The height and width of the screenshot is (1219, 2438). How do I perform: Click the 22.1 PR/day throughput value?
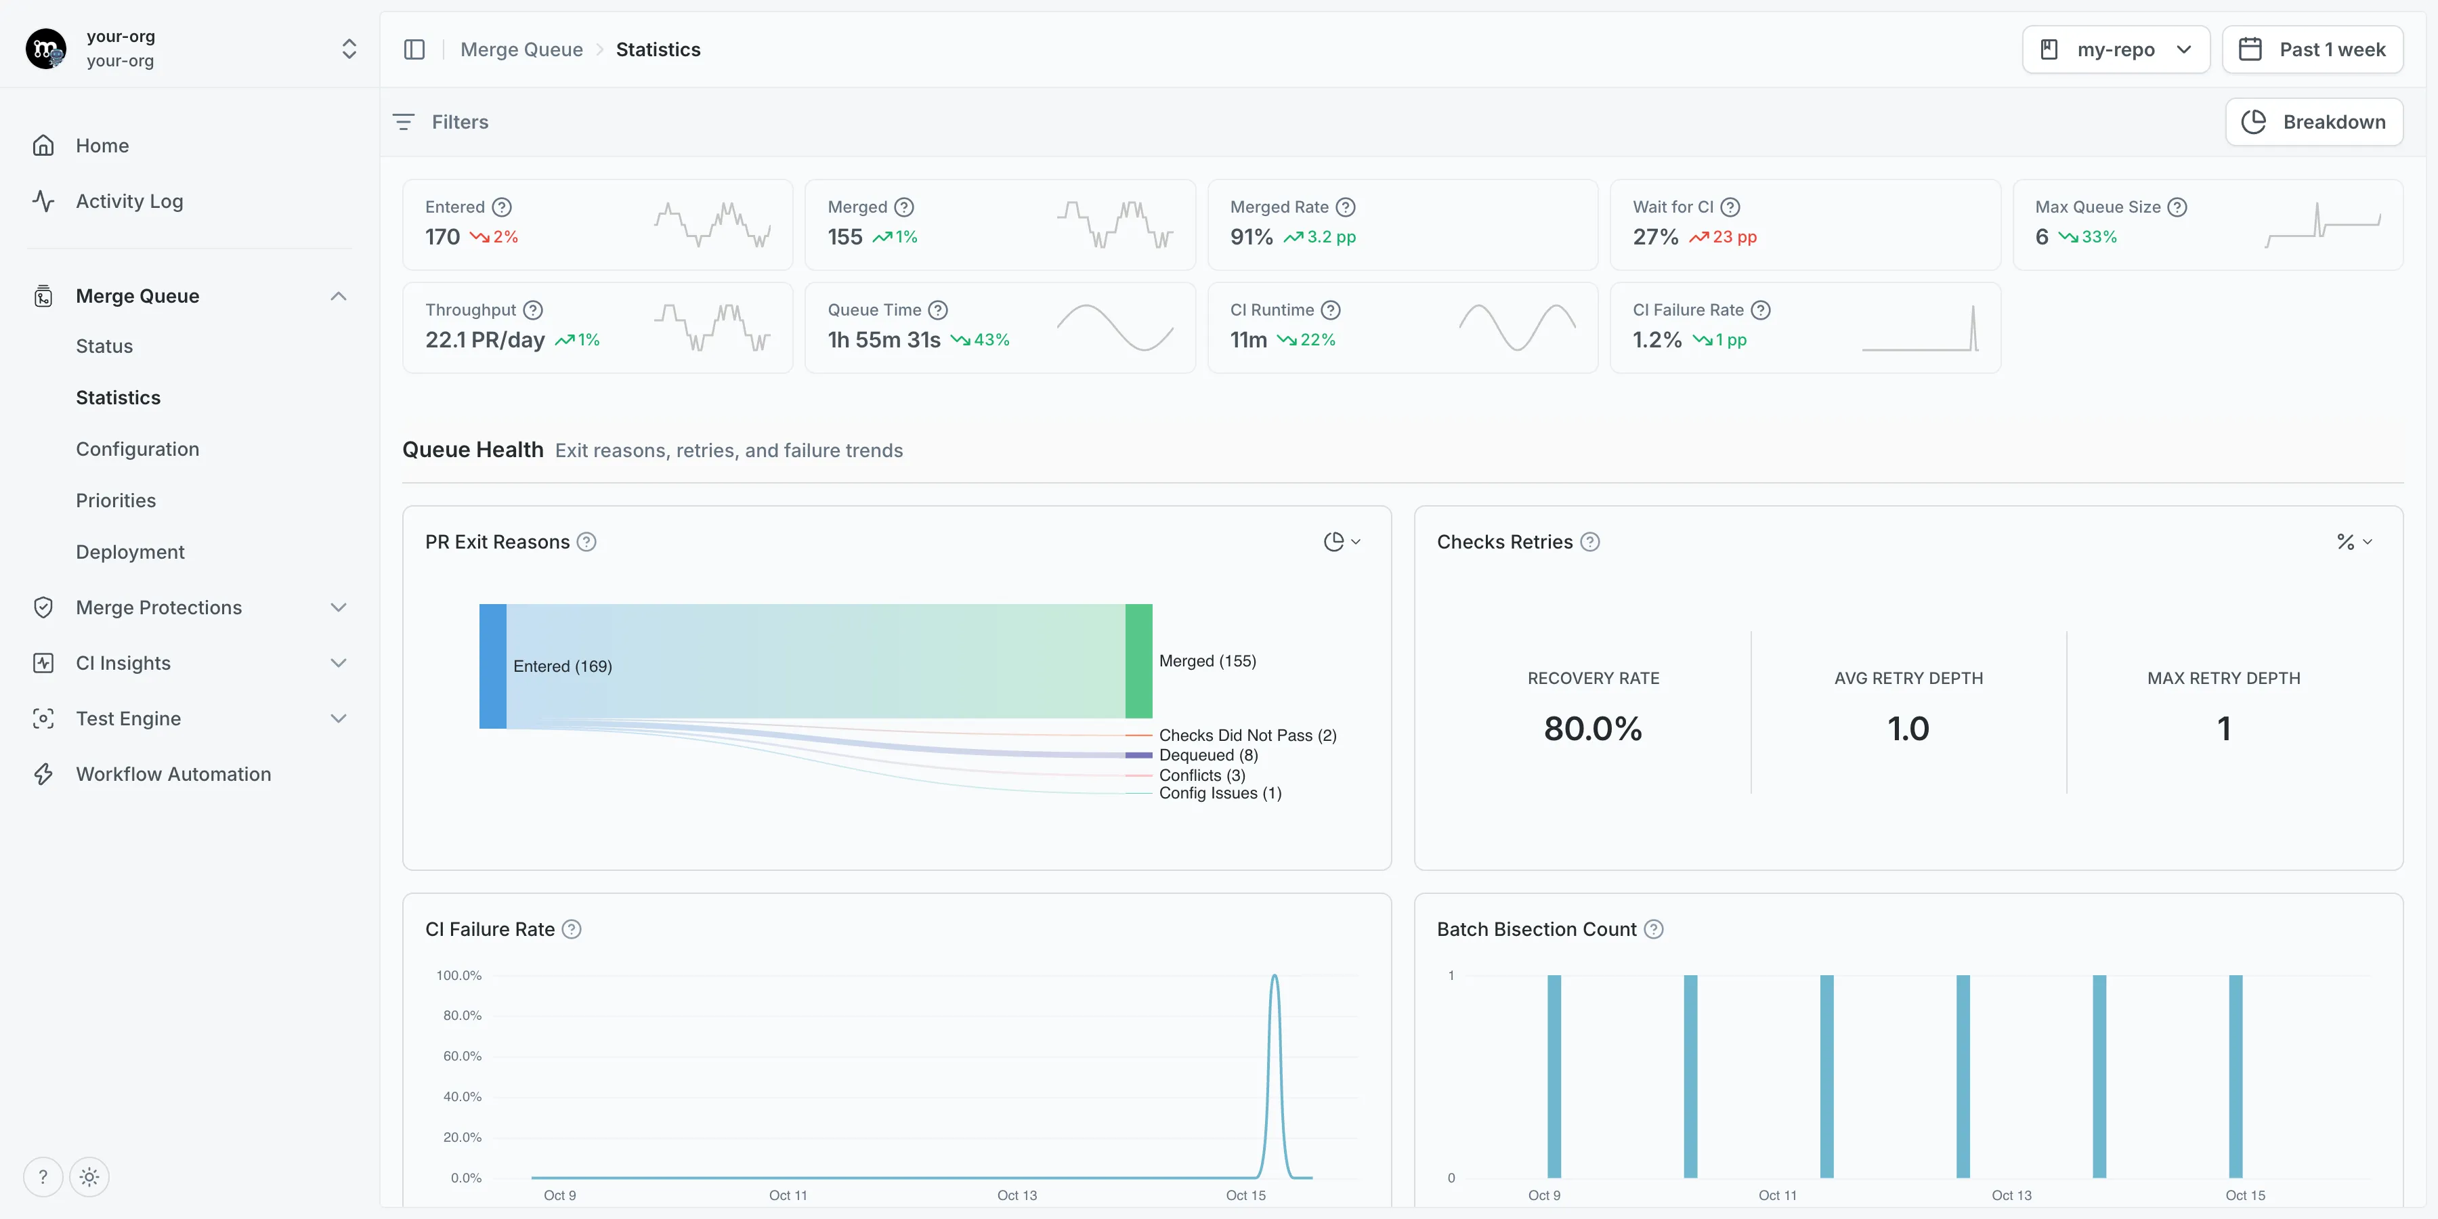[x=485, y=340]
